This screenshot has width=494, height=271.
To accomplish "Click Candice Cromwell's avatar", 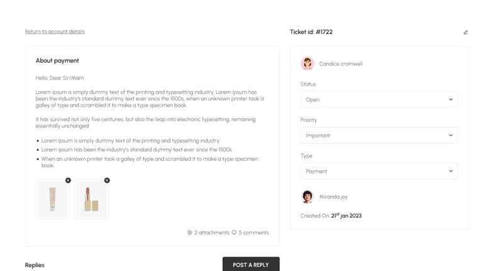I will pos(307,64).
